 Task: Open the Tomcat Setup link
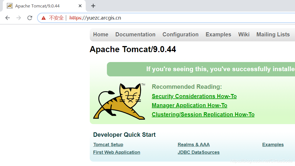click(108, 144)
